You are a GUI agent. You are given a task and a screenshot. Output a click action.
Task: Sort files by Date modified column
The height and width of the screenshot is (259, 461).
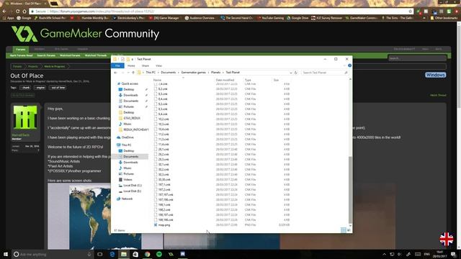point(225,80)
